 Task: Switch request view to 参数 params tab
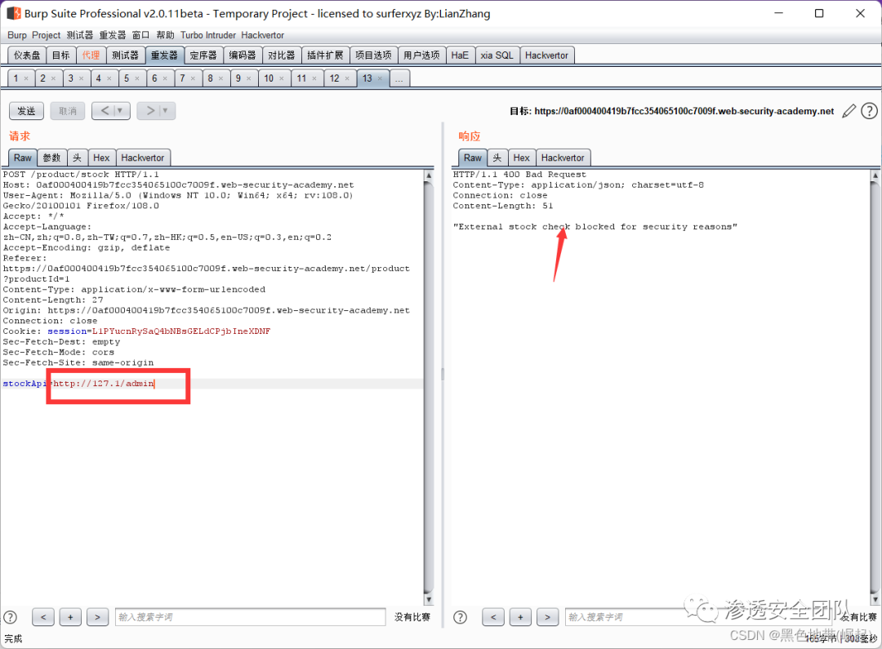click(51, 158)
